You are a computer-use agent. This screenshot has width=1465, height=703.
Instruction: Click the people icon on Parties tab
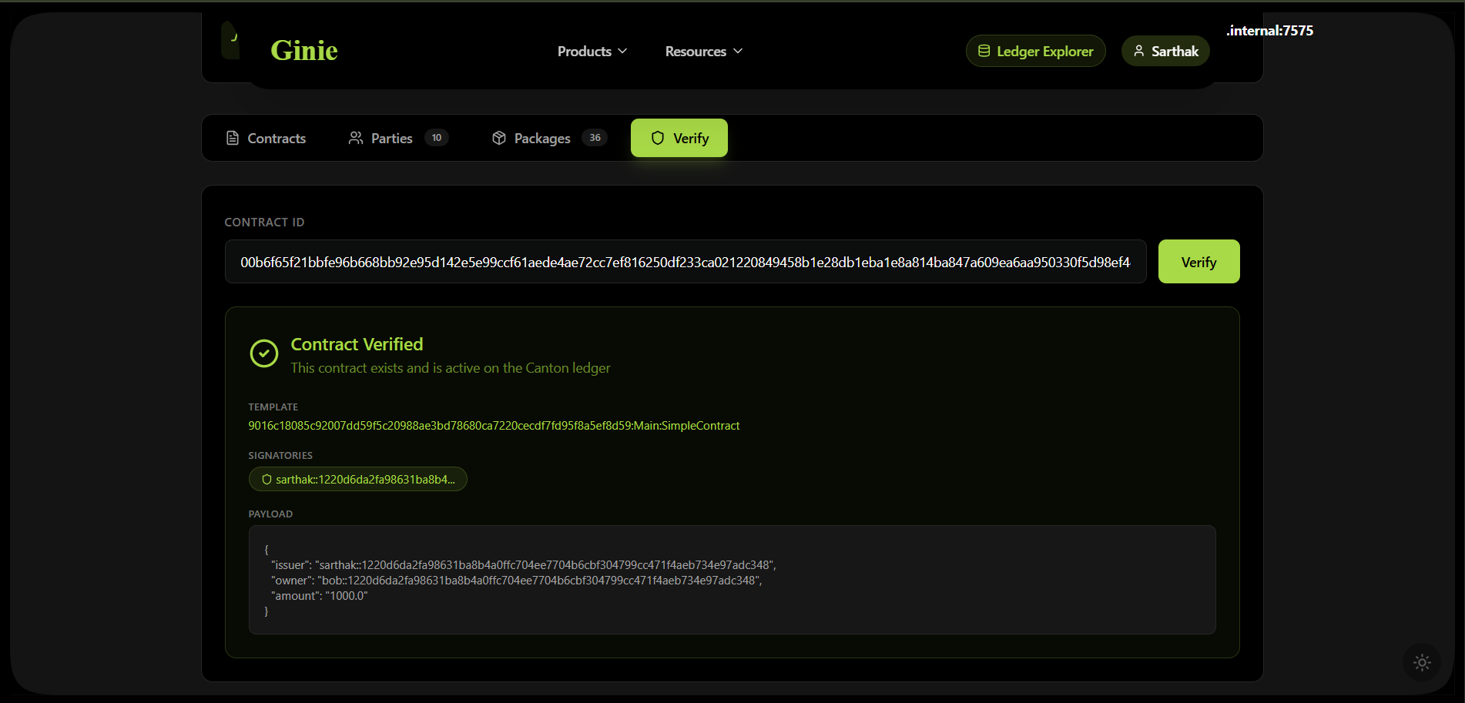pos(356,139)
